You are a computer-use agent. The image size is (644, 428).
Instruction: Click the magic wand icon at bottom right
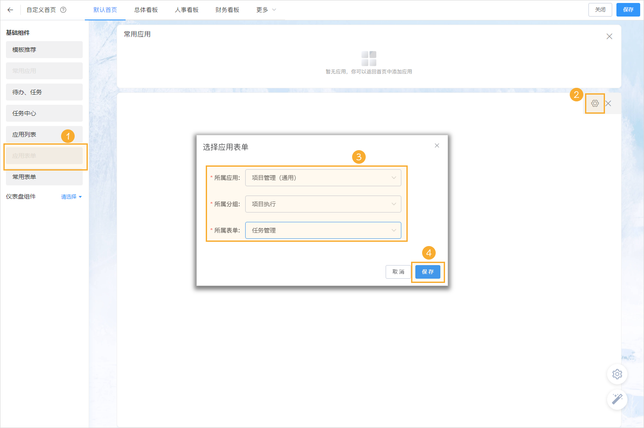tap(617, 399)
